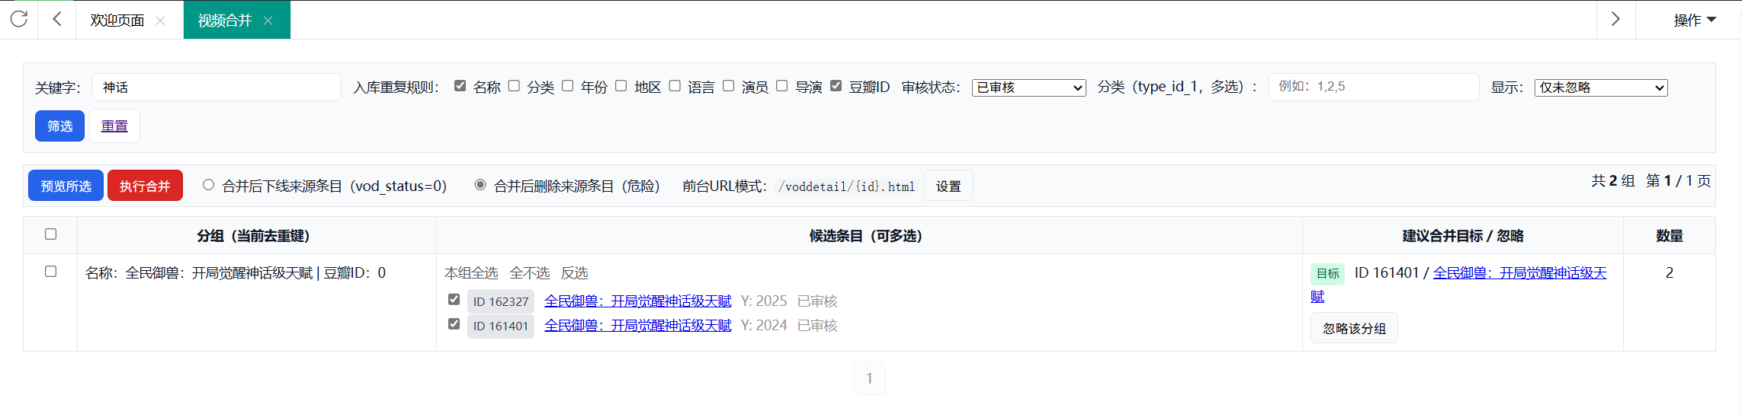The width and height of the screenshot is (1742, 417).
Task: Click the 忽略该分组 button
Action: click(x=1354, y=328)
